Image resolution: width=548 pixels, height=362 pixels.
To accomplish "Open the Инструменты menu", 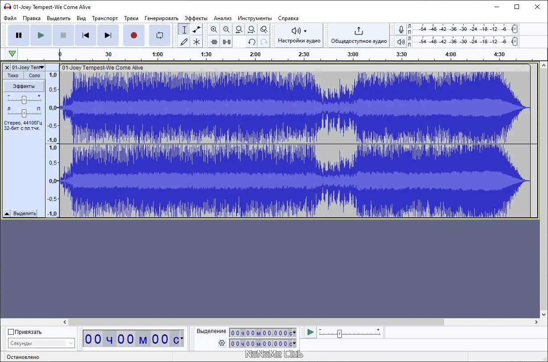I will click(255, 18).
